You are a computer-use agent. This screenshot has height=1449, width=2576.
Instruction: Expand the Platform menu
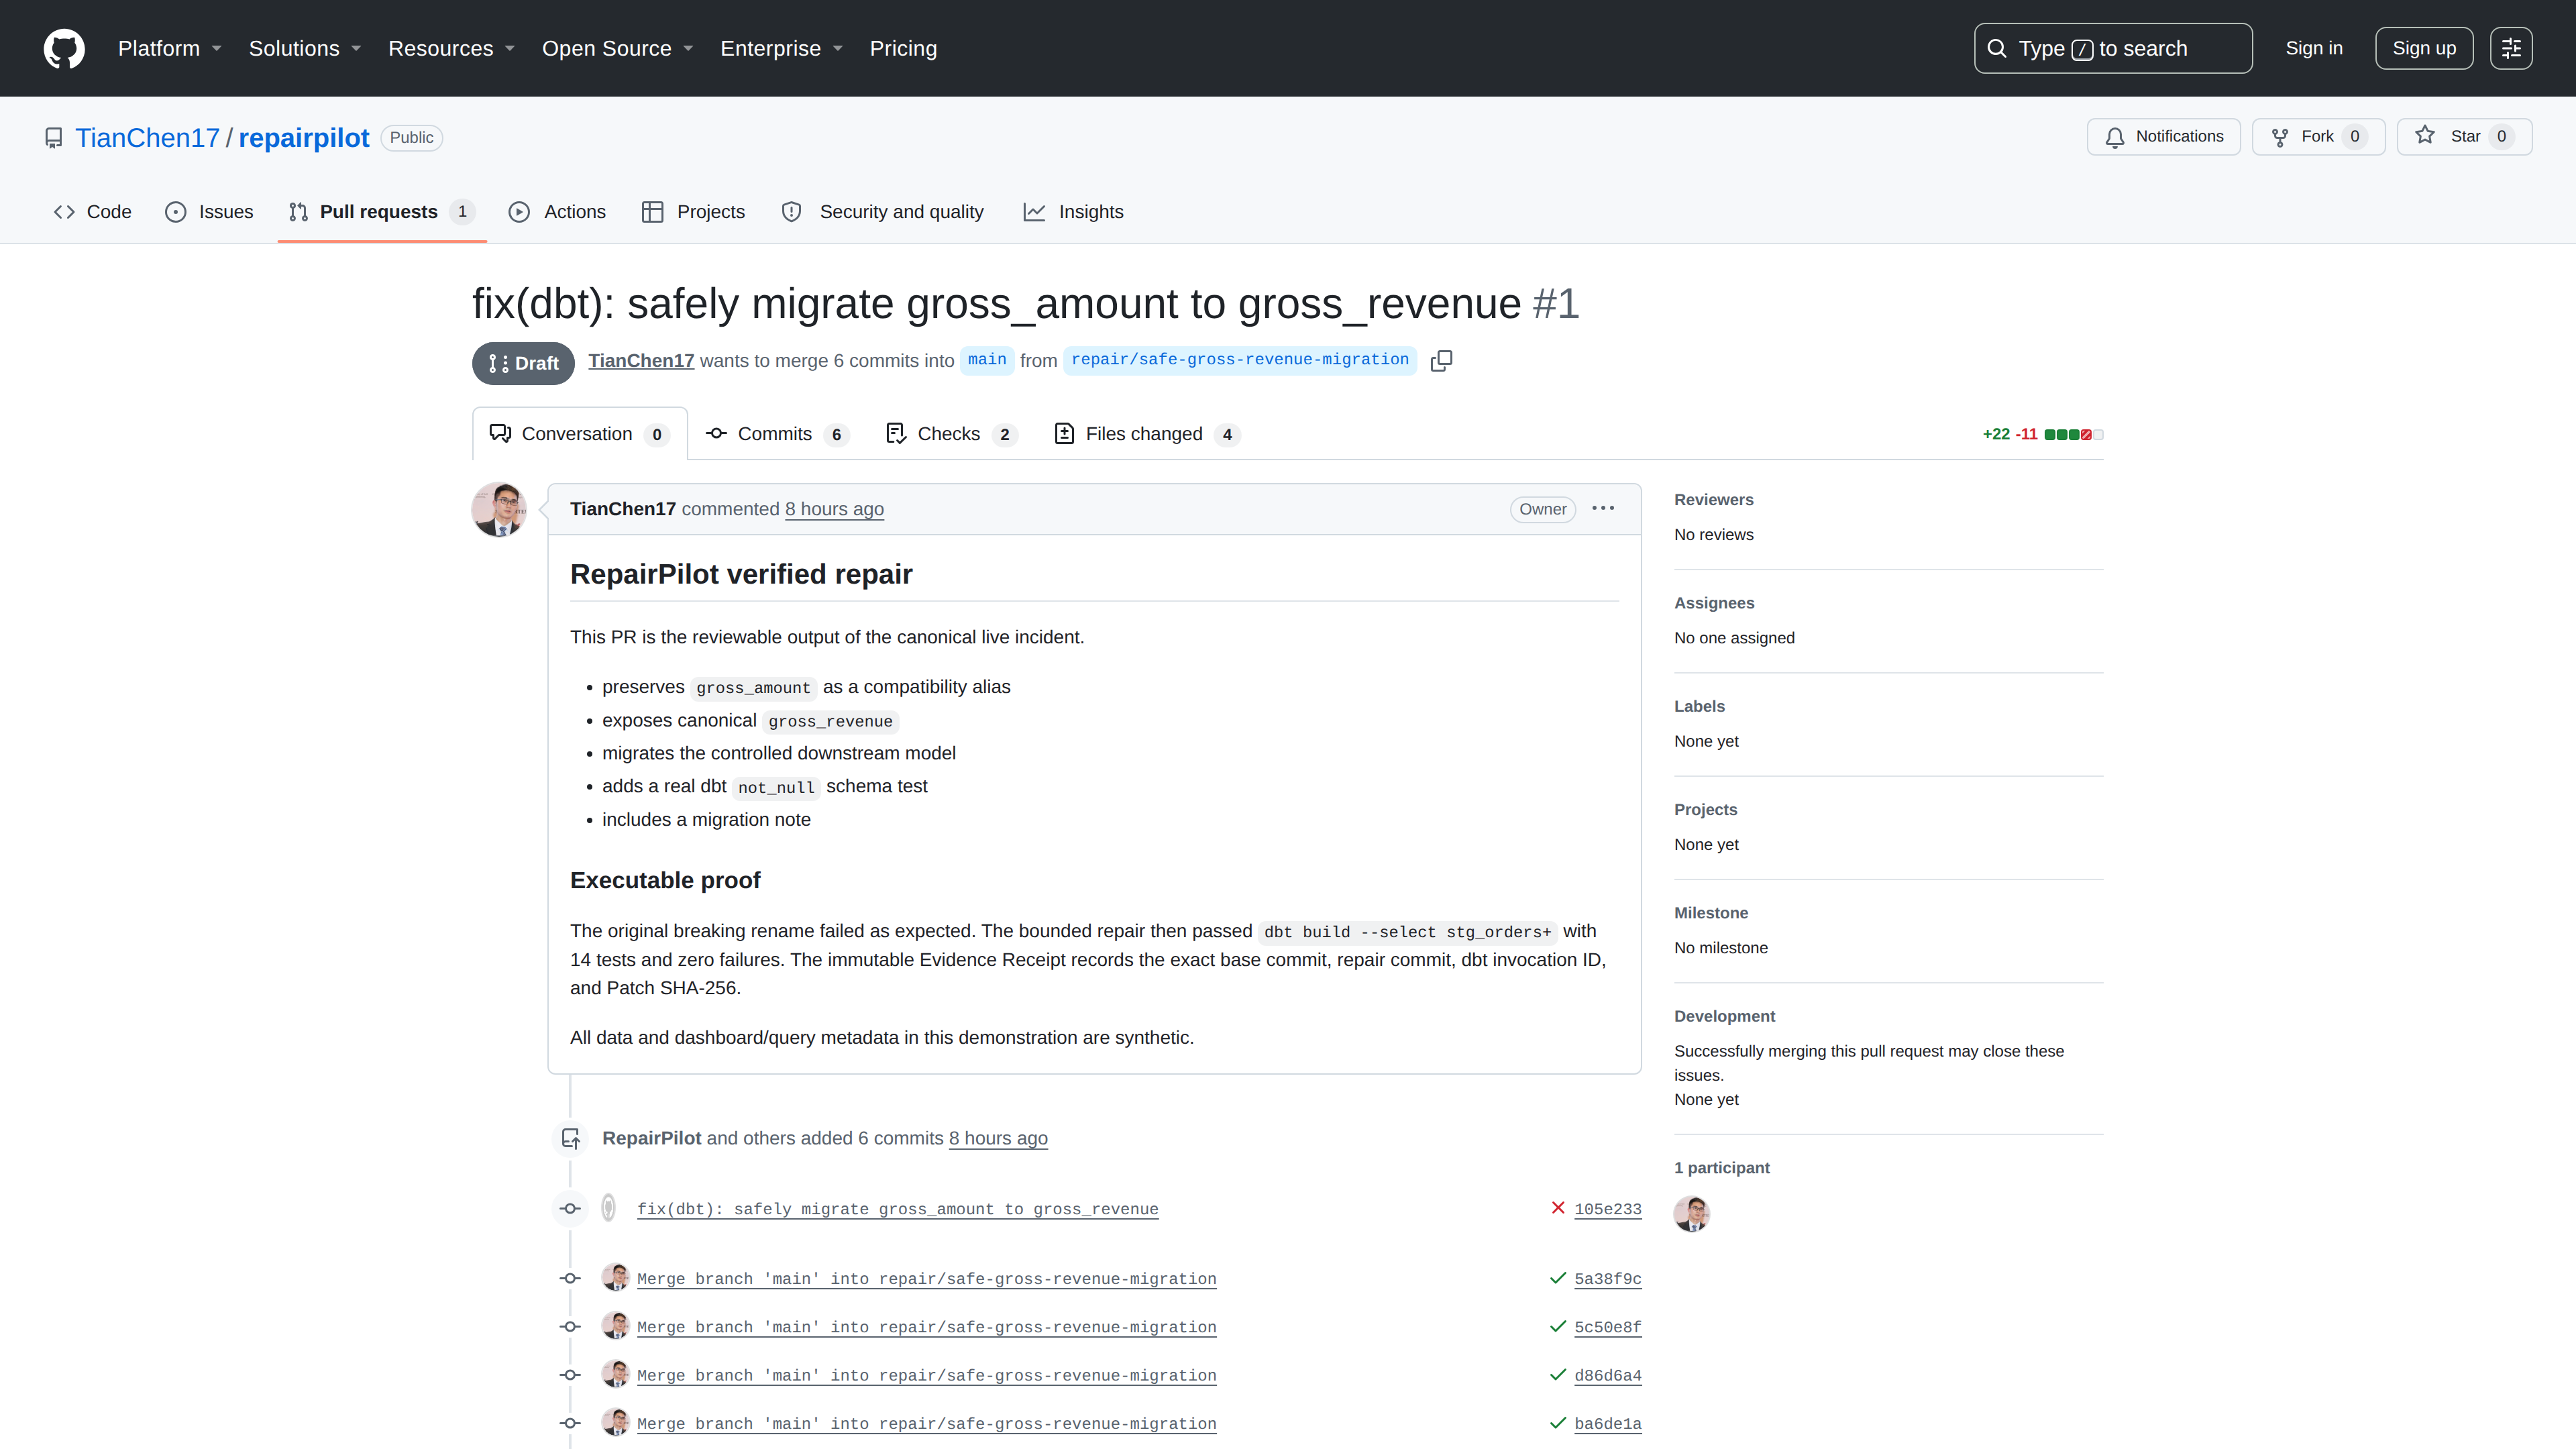(169, 48)
